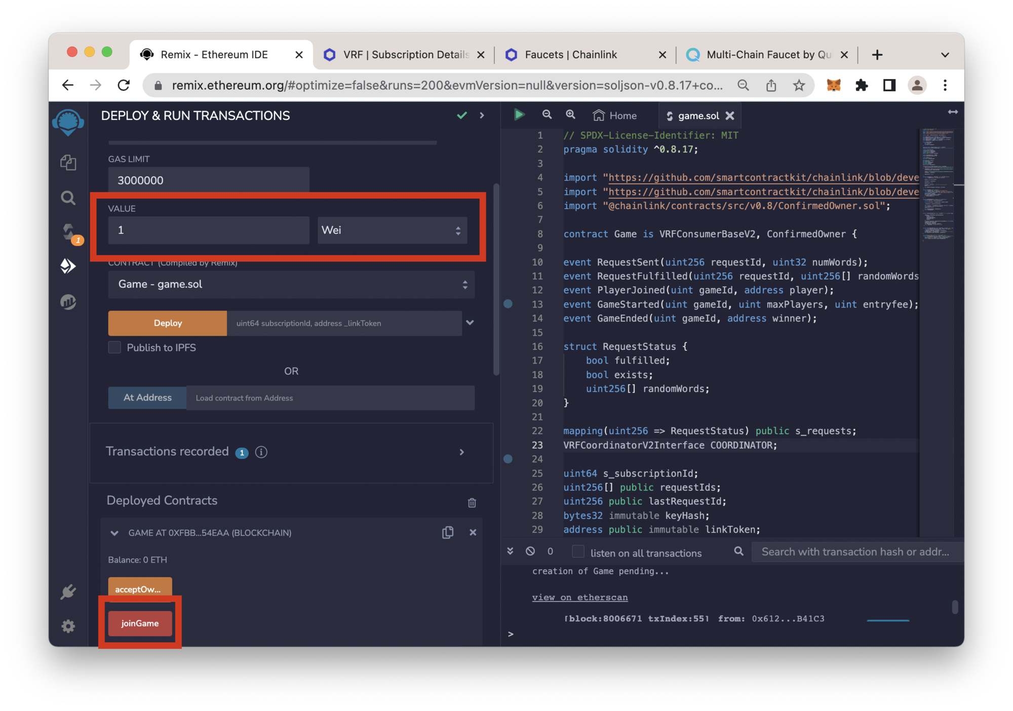
Task: Open Chrome three-dot menu
Action: (945, 85)
